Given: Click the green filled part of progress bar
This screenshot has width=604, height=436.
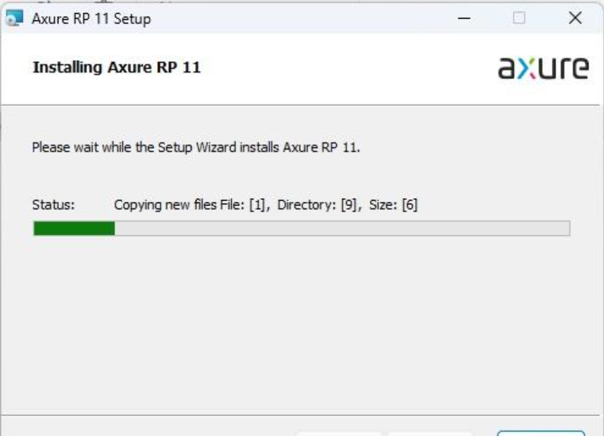Looking at the screenshot, I should [x=74, y=229].
